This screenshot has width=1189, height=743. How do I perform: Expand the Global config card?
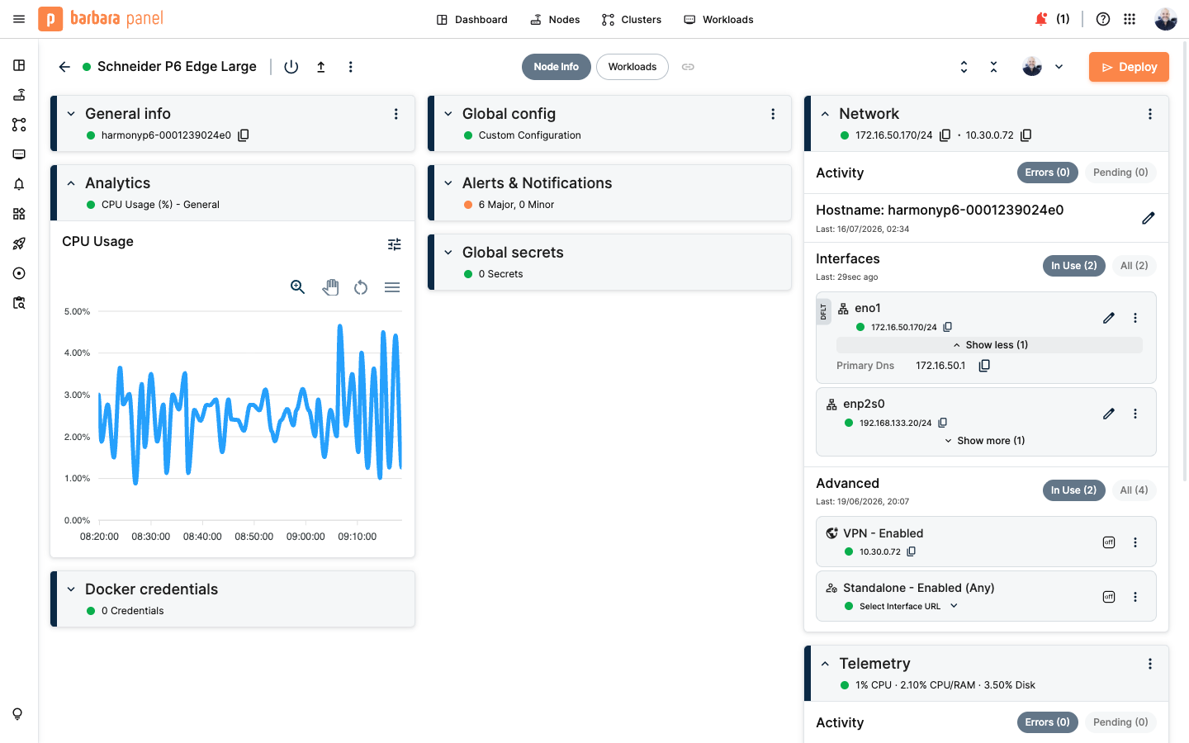tap(448, 114)
